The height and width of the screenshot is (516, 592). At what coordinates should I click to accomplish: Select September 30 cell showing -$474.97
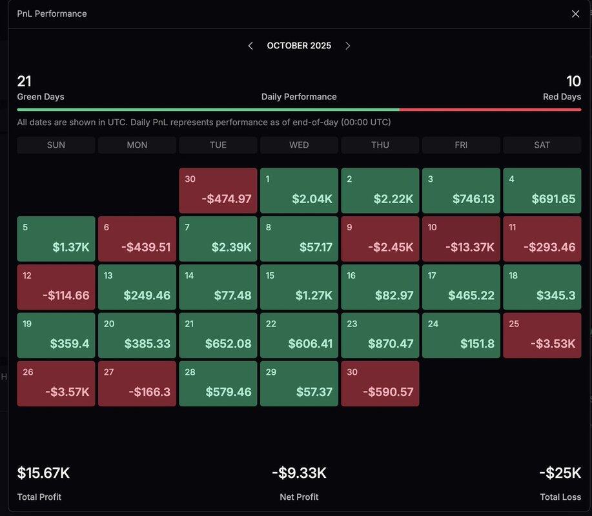click(x=218, y=190)
